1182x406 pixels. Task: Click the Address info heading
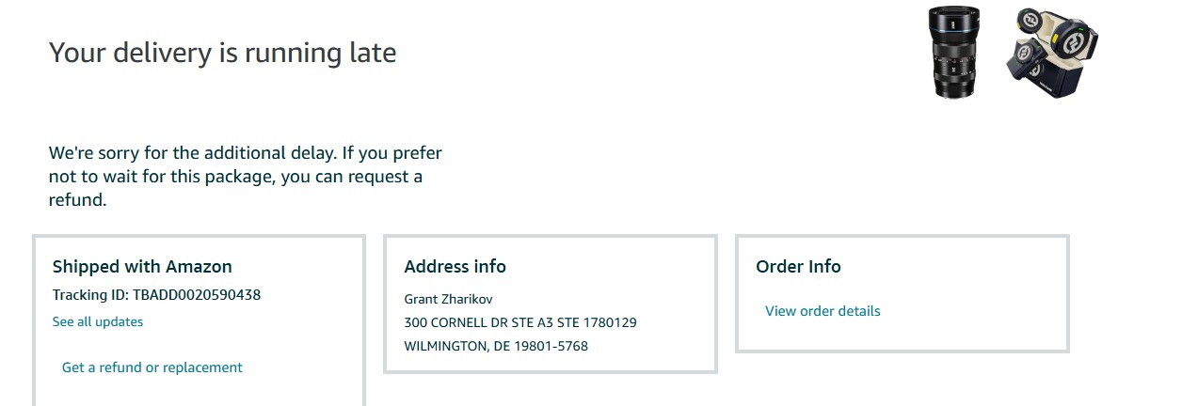click(x=455, y=267)
